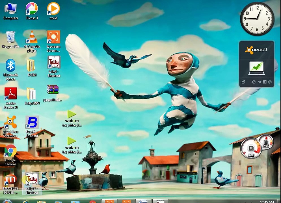Launch Picasa 3 from the desktop
The image size is (281, 203).
[x=32, y=11]
